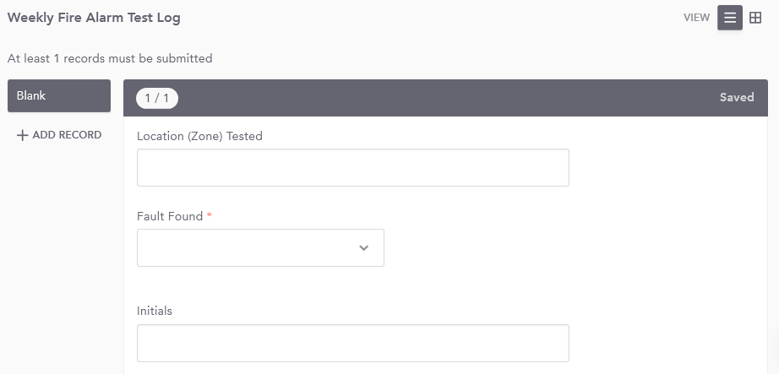Image resolution: width=779 pixels, height=374 pixels.
Task: Click the Initials field label
Action: click(x=155, y=311)
